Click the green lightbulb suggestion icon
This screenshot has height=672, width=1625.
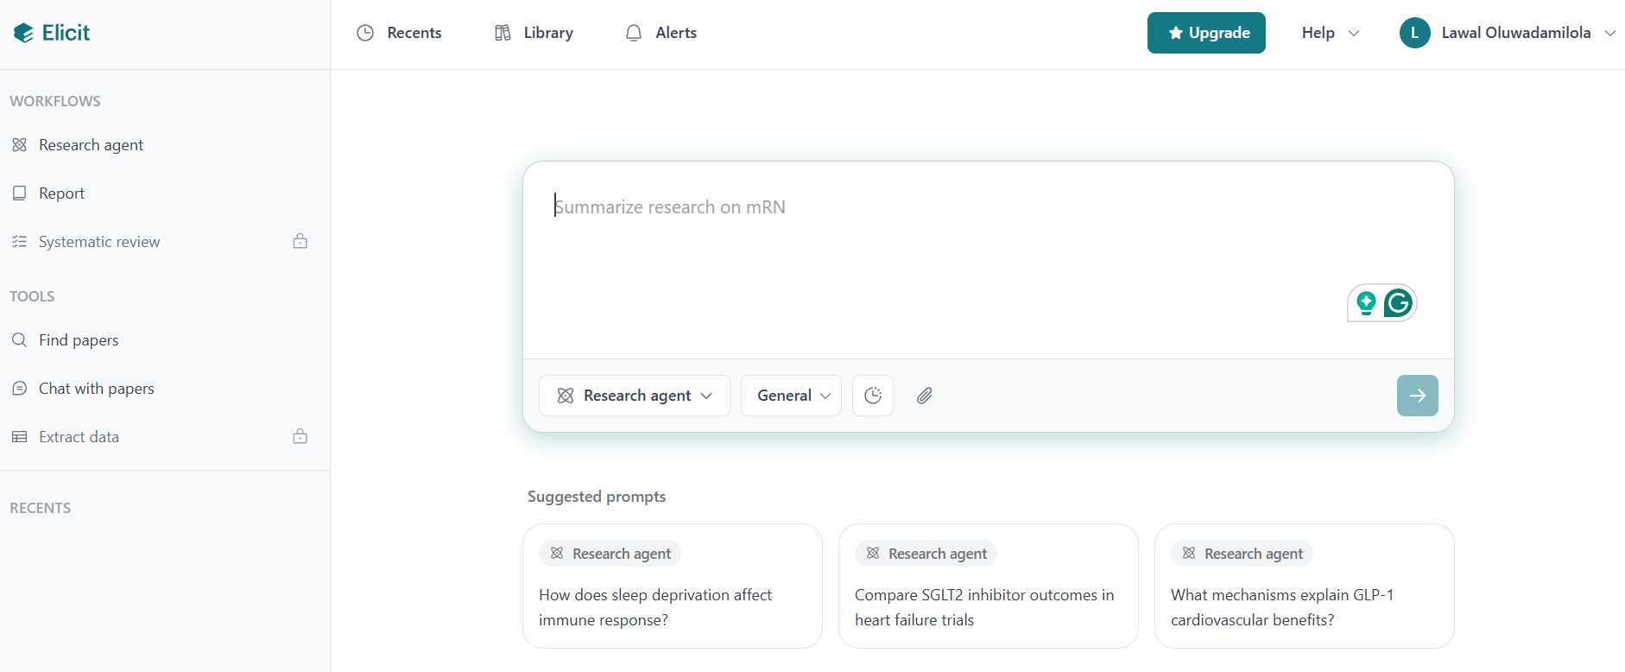click(1366, 303)
